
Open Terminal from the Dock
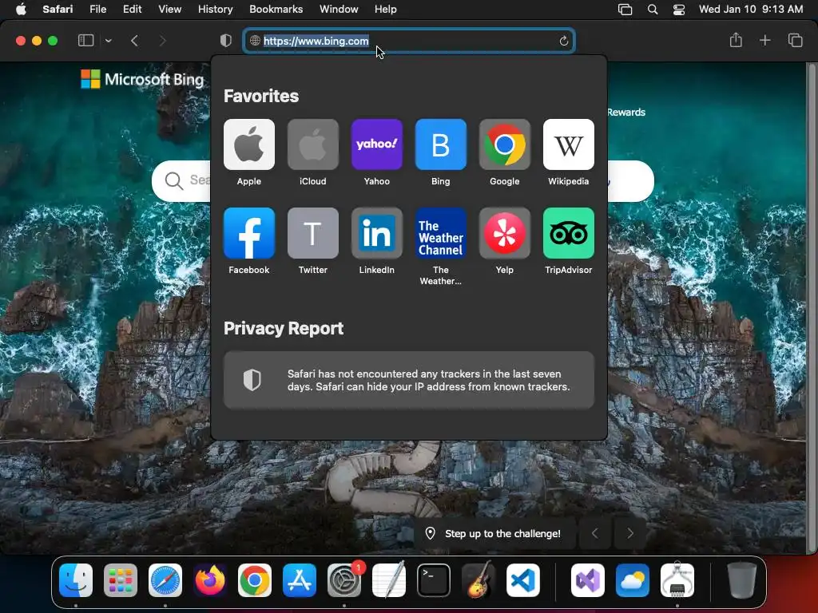pos(434,580)
